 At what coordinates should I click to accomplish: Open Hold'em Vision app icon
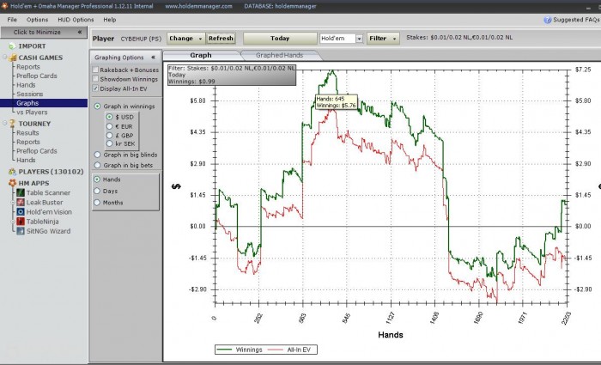click(x=21, y=211)
